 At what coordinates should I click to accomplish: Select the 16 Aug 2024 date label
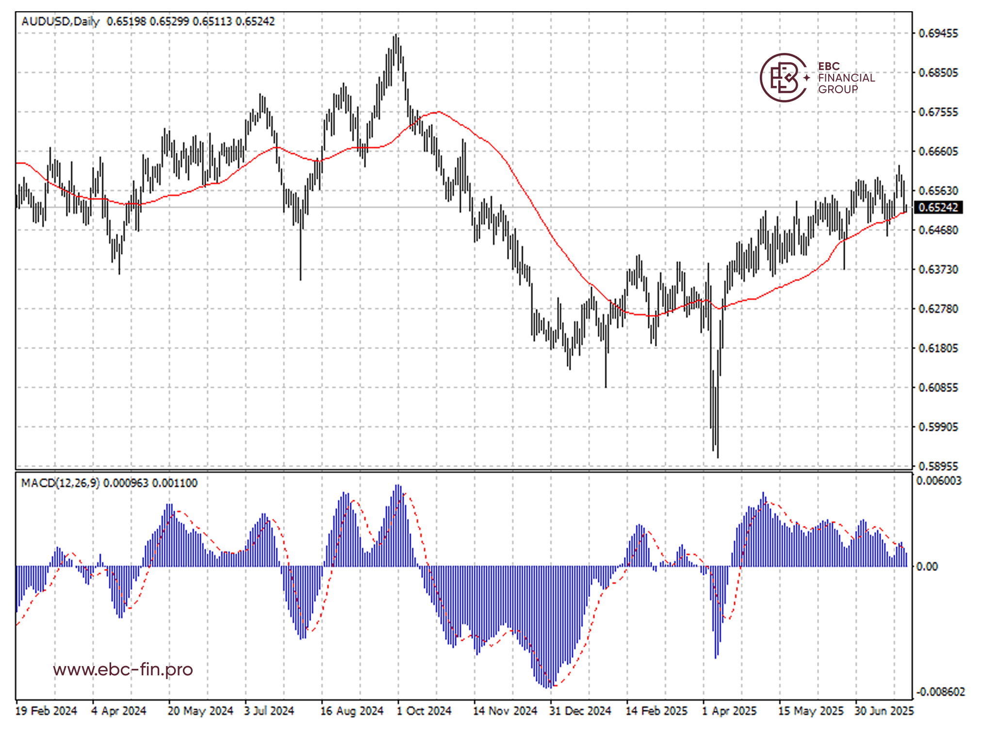click(352, 711)
